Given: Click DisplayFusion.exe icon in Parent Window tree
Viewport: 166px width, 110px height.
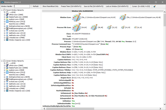Looking at the screenshot, I should (7, 17).
